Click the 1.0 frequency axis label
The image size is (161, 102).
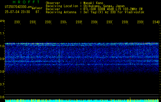tap(2, 46)
